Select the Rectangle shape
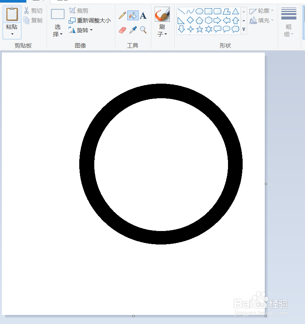Image resolution: width=305 pixels, height=324 pixels. 208,10
